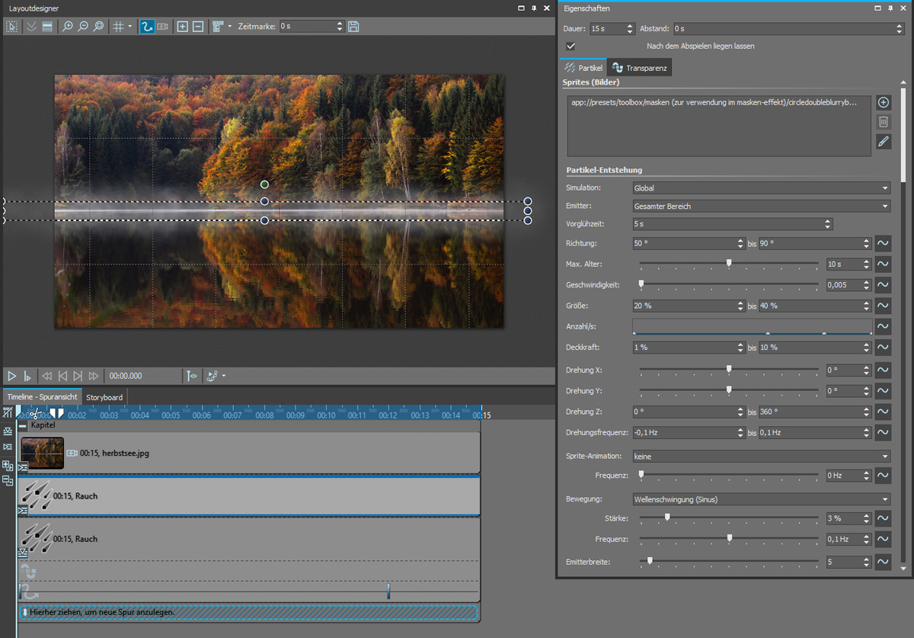914x638 pixels.
Task: Collapse the Kapitel track with the minus box
Action: coord(23,425)
